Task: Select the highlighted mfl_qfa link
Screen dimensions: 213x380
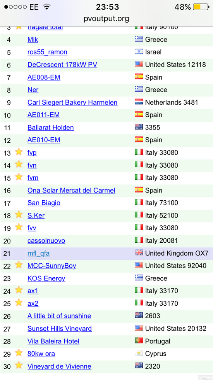Action: pos(39,254)
